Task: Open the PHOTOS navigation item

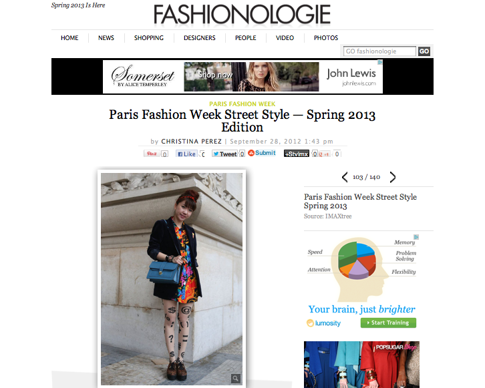Action: point(326,38)
